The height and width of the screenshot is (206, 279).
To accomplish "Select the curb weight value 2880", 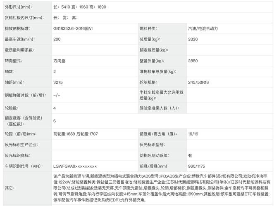I will [x=193, y=61].
